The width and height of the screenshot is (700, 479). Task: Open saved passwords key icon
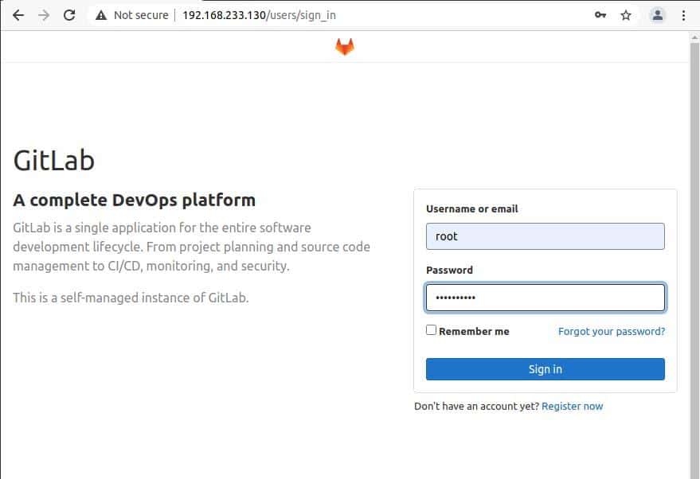click(x=600, y=15)
